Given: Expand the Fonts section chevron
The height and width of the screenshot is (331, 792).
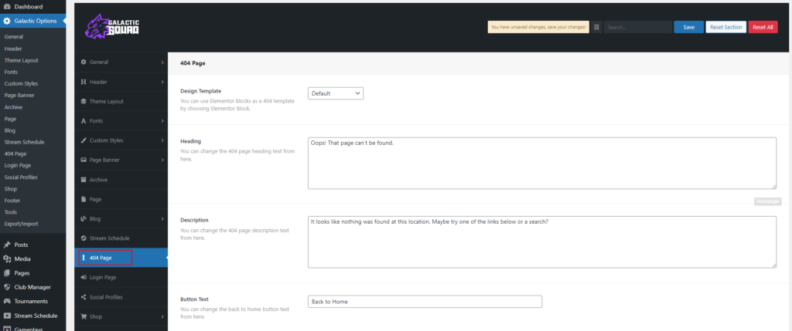Looking at the screenshot, I should [x=162, y=121].
